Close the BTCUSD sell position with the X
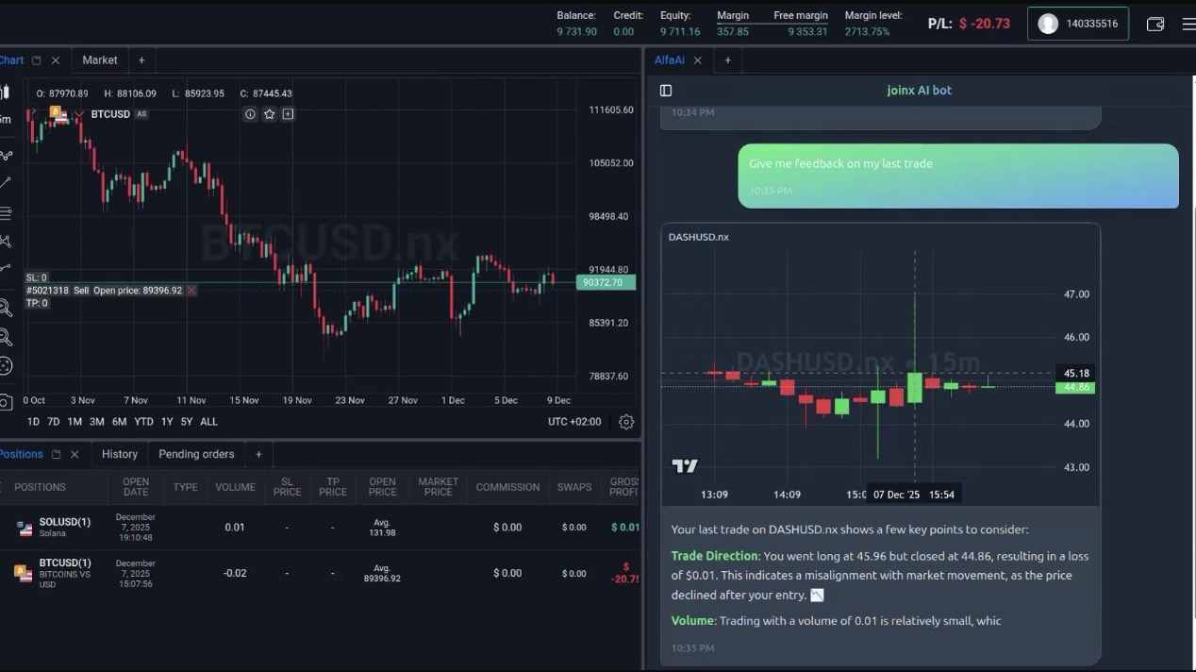Screen dimensions: 1196x672 pyautogui.click(x=191, y=290)
